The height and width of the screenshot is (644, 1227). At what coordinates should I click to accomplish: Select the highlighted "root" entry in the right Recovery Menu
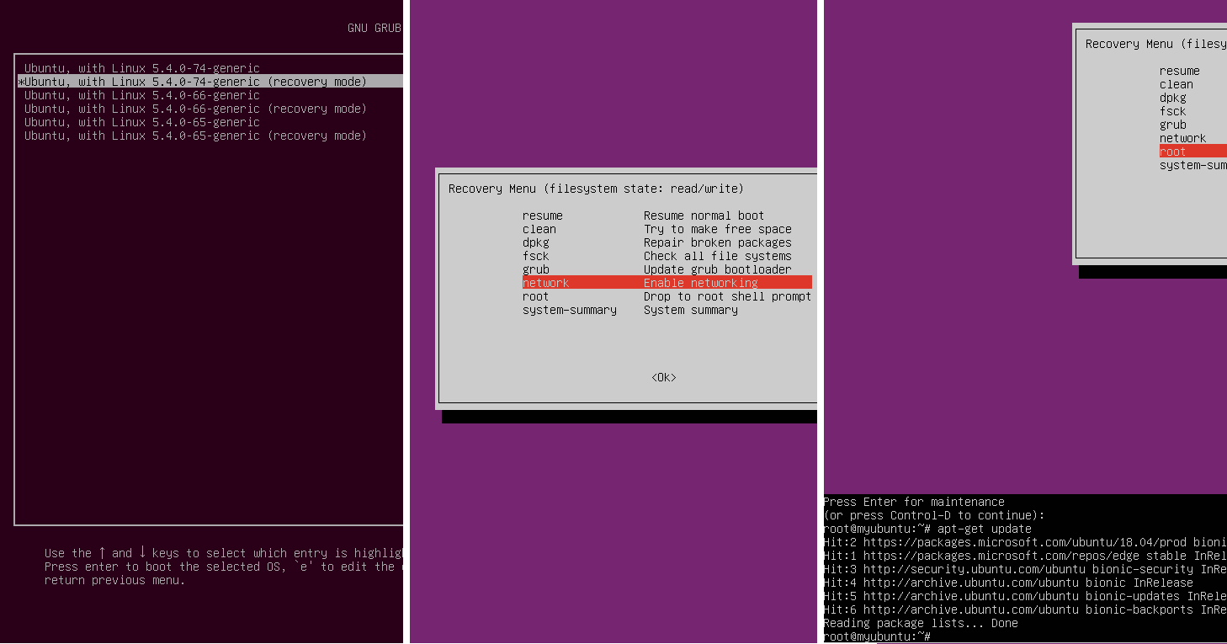coord(1173,151)
